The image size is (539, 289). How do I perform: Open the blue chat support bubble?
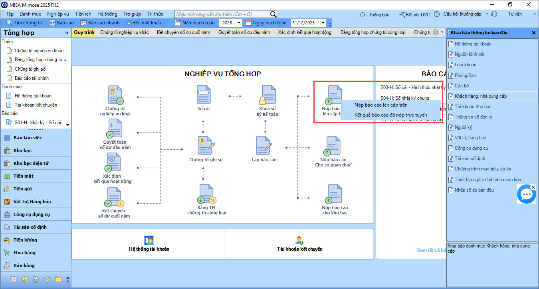526,194
